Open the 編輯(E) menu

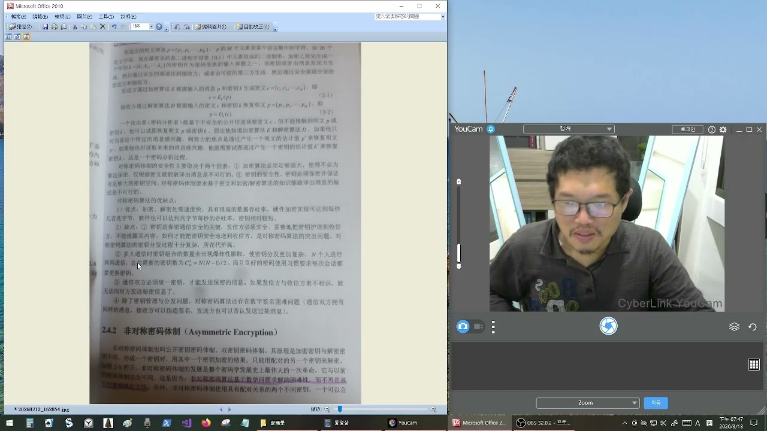click(x=40, y=17)
